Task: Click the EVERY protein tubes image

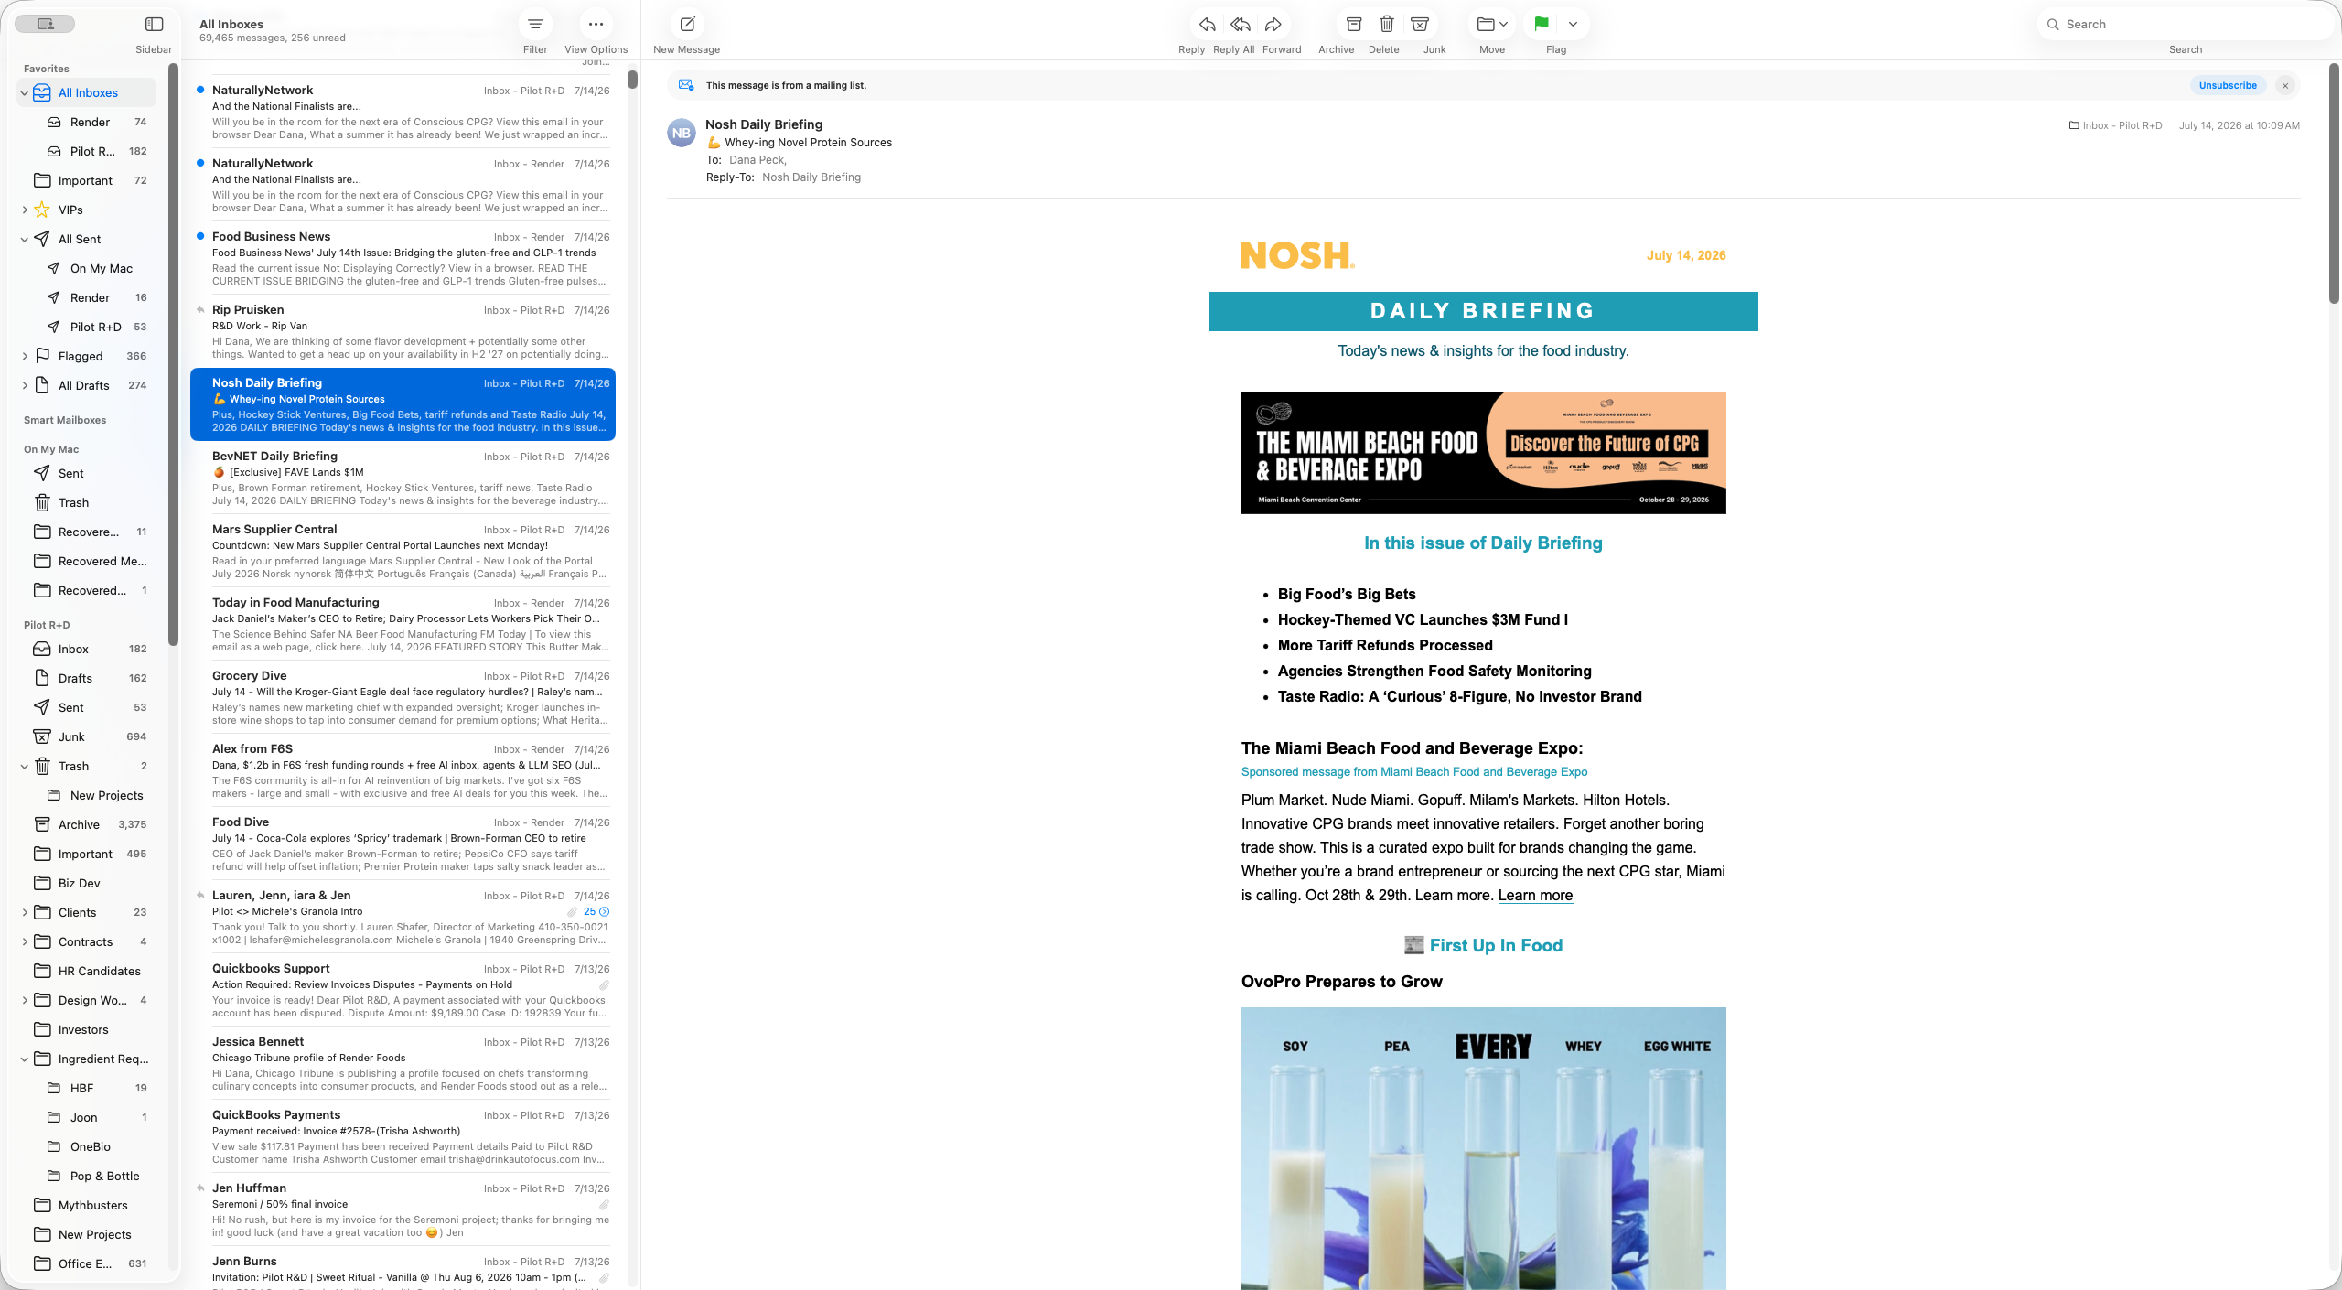Action: point(1483,1148)
